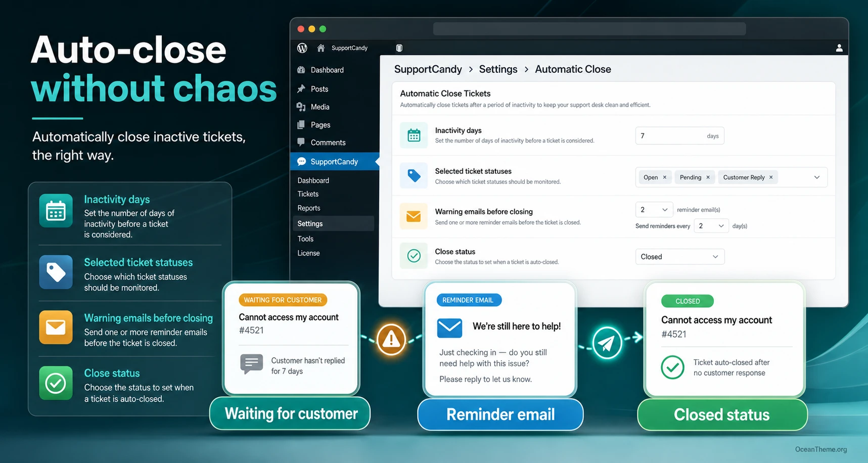Click the orange "WAITING FOR CUSTOMER" badge
The image size is (868, 463).
(x=283, y=300)
